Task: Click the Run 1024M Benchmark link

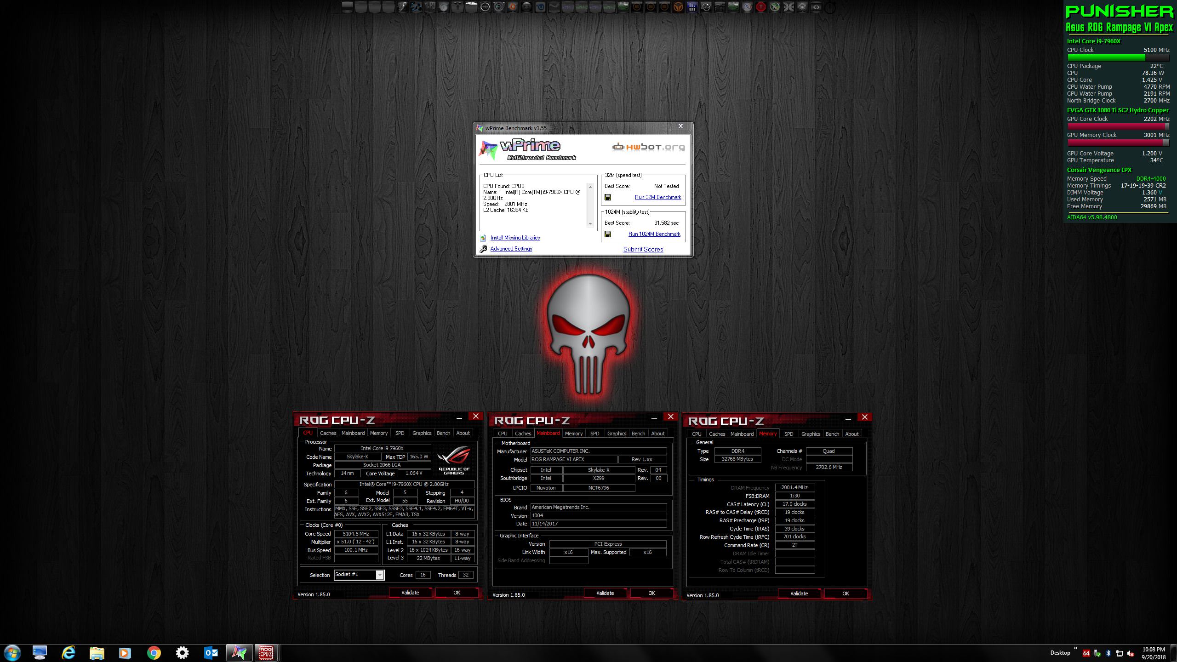Action: [654, 234]
